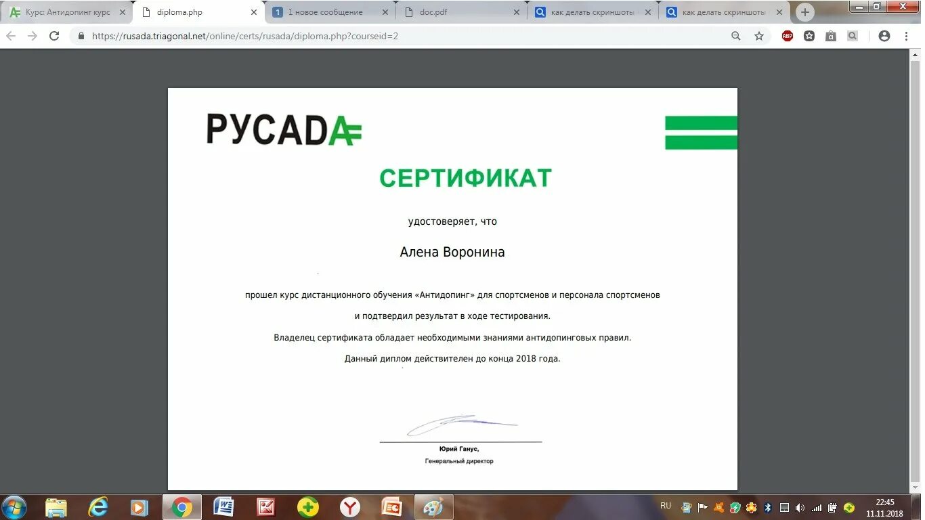Open the Chrome profile avatar
925x520 pixels.
884,36
